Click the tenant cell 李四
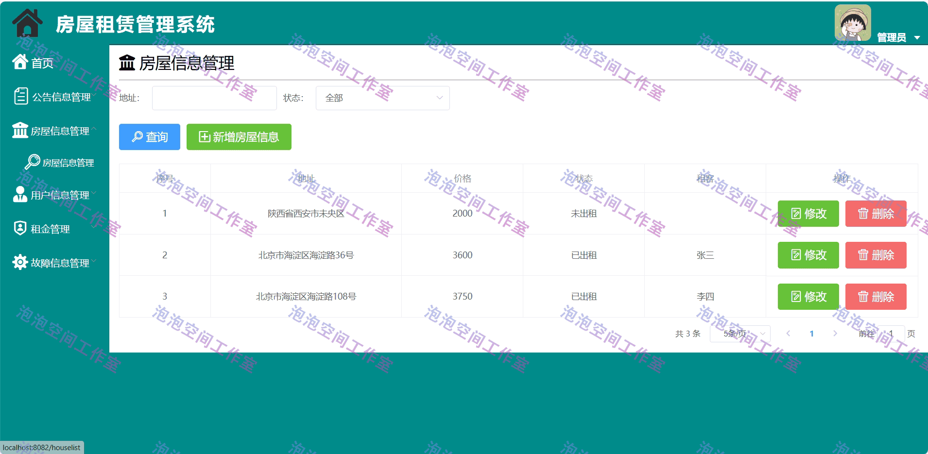Screen dimensions: 928x454 pyautogui.click(x=705, y=297)
